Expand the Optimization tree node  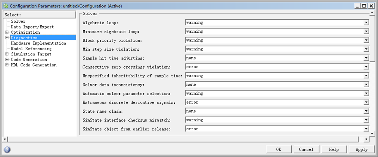7,33
